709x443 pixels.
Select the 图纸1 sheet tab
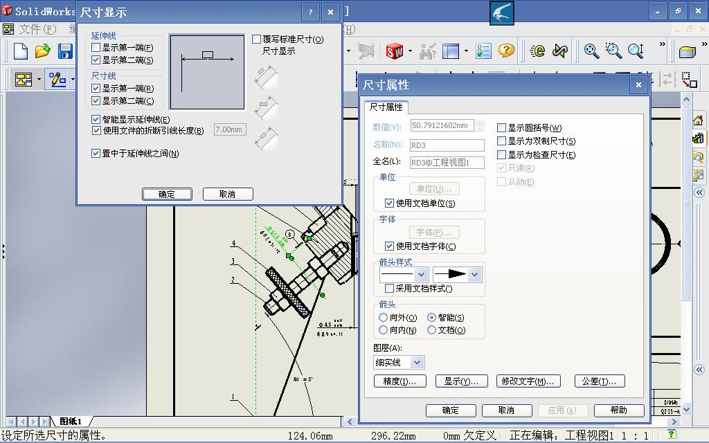pos(71,422)
